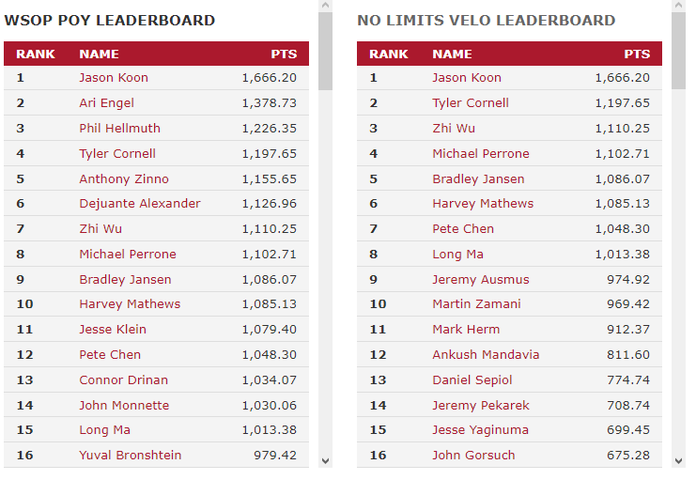This screenshot has width=696, height=480.
Task: Select Ankush Mandavia's name
Action: pos(486,355)
